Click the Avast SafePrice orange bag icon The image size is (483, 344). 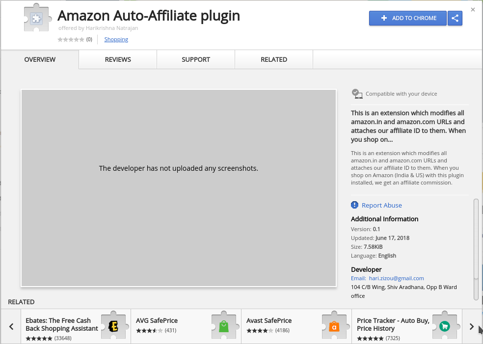(x=334, y=326)
